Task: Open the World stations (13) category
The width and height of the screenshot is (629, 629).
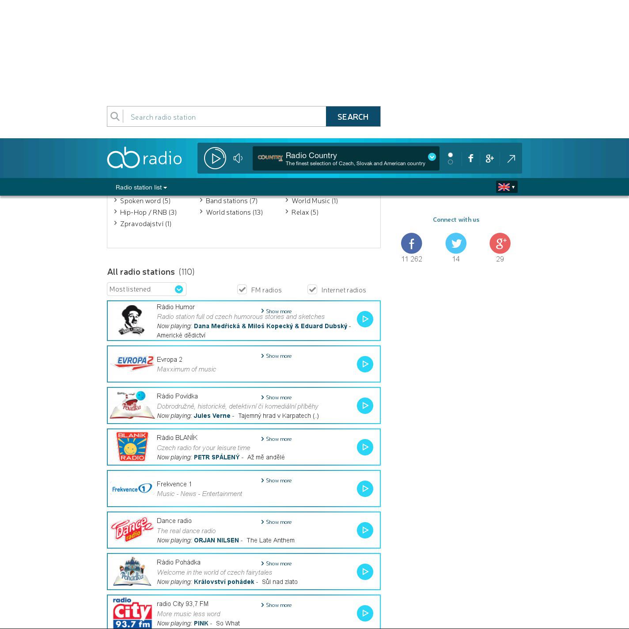Action: click(234, 212)
